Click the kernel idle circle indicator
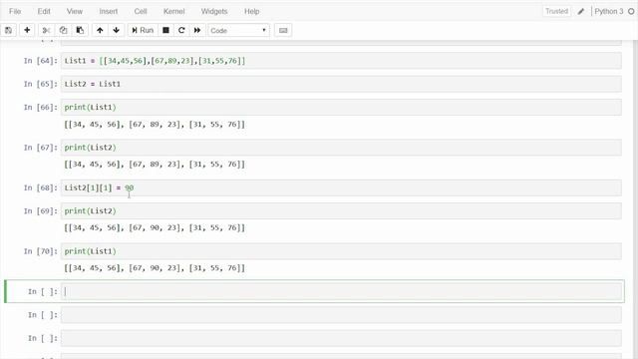Screen dimensions: 638x359 tap(631, 11)
